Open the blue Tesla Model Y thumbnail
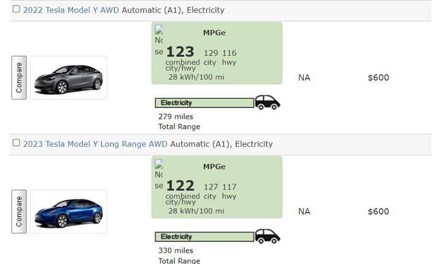The image size is (442, 264). (69, 212)
